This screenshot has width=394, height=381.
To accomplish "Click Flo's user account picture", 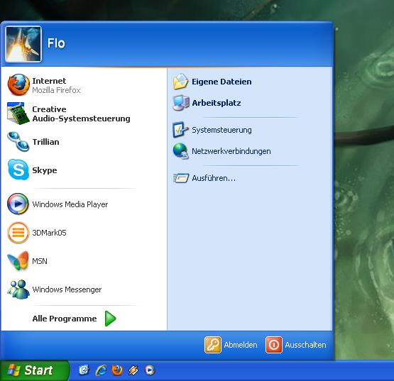I will click(x=23, y=44).
